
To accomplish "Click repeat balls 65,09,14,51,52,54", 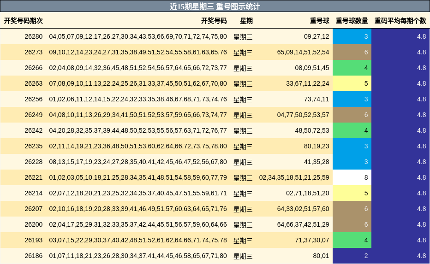I will [303, 53].
